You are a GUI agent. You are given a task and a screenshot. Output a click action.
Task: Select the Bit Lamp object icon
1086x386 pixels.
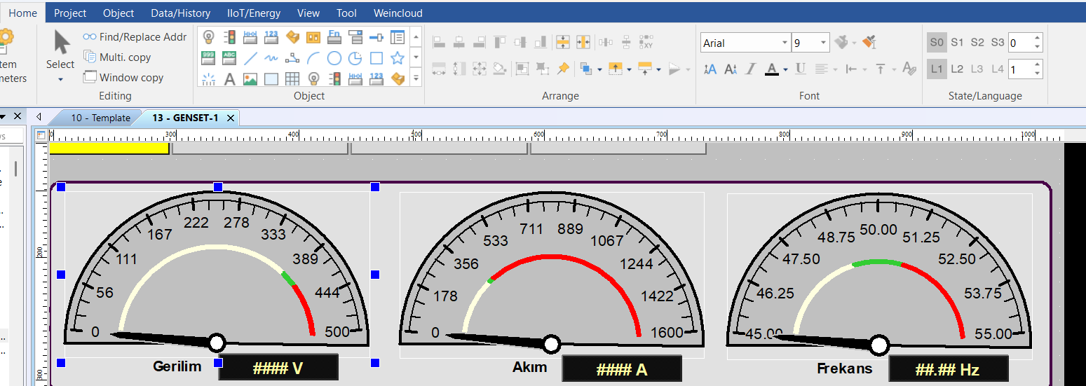coord(208,37)
